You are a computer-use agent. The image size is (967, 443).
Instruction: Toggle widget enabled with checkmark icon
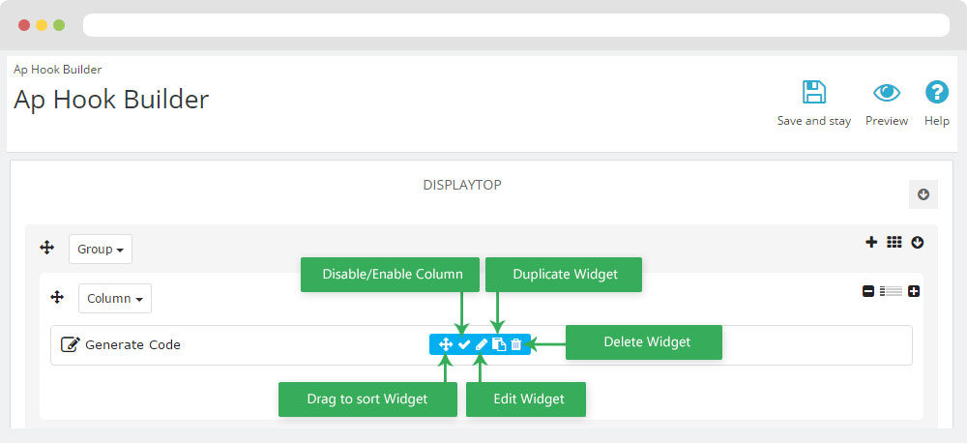tap(464, 344)
